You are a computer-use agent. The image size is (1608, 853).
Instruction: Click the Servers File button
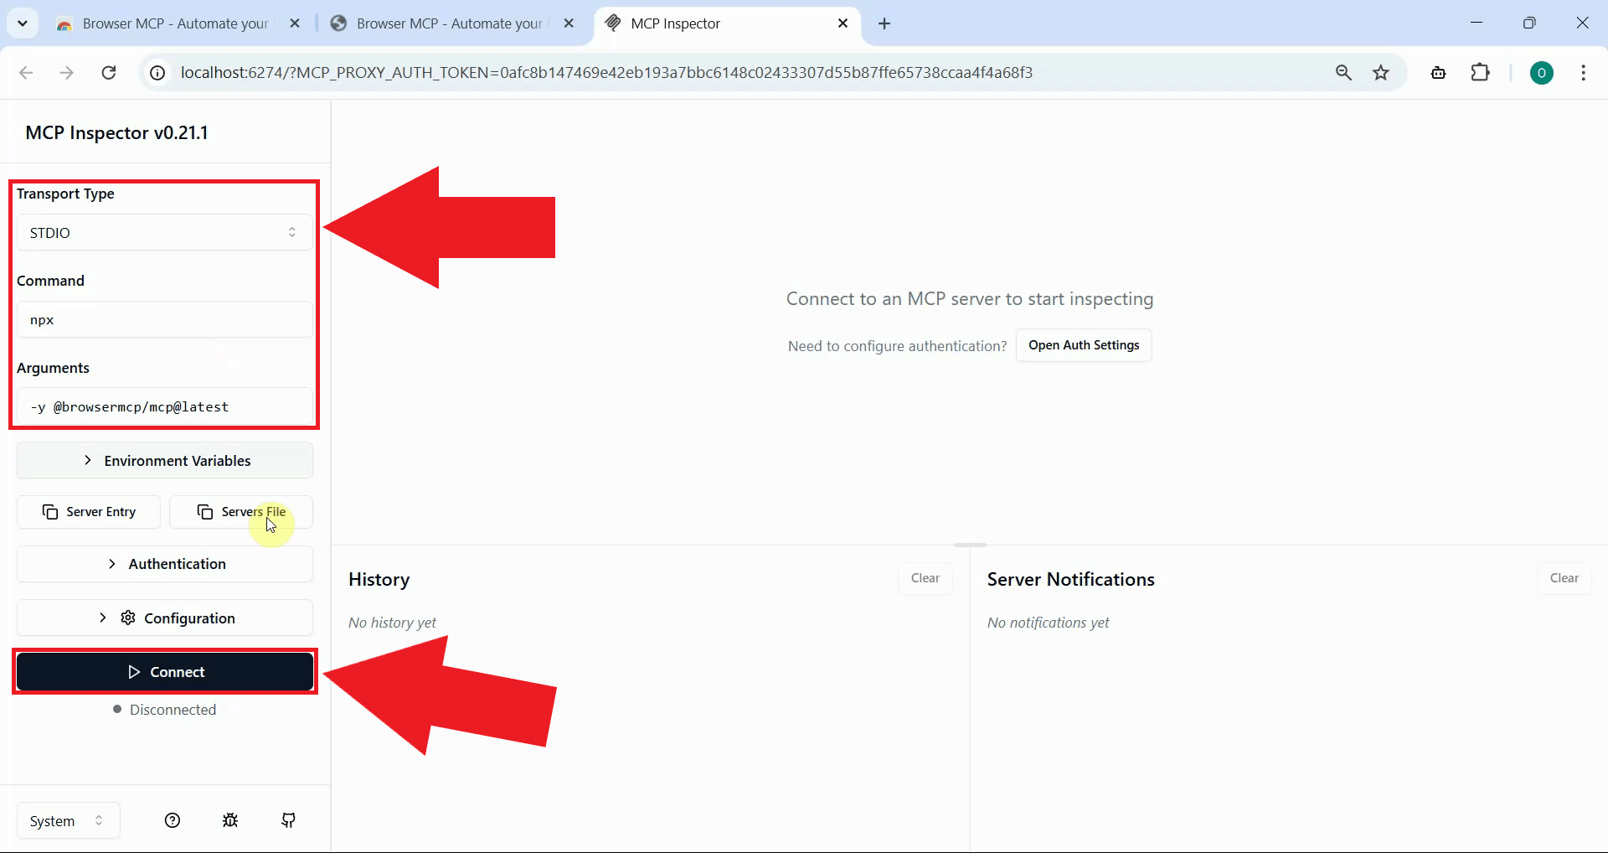241,511
